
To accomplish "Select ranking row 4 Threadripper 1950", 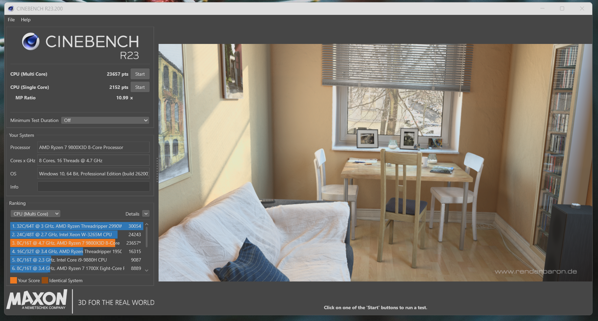I will click(77, 251).
